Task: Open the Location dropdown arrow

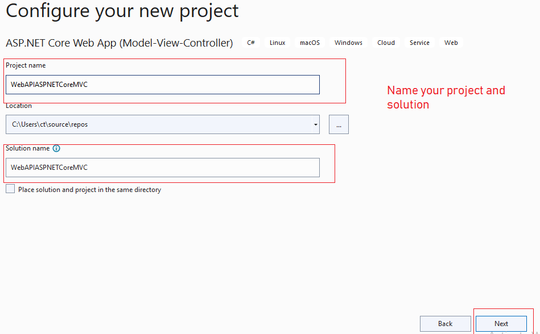Action: coord(315,124)
